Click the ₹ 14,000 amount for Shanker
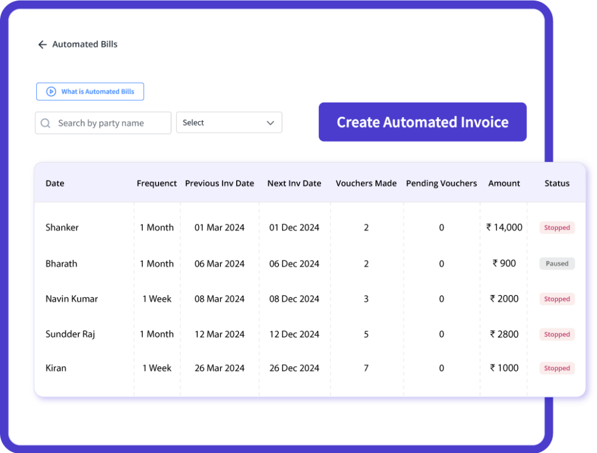This screenshot has height=453, width=597. [504, 227]
